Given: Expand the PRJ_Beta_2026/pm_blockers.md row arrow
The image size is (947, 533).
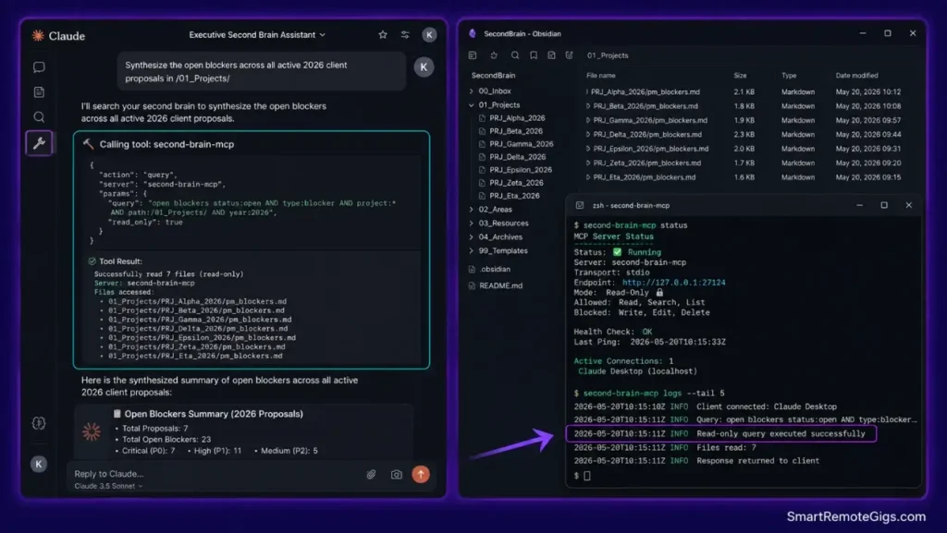Looking at the screenshot, I should (x=587, y=106).
